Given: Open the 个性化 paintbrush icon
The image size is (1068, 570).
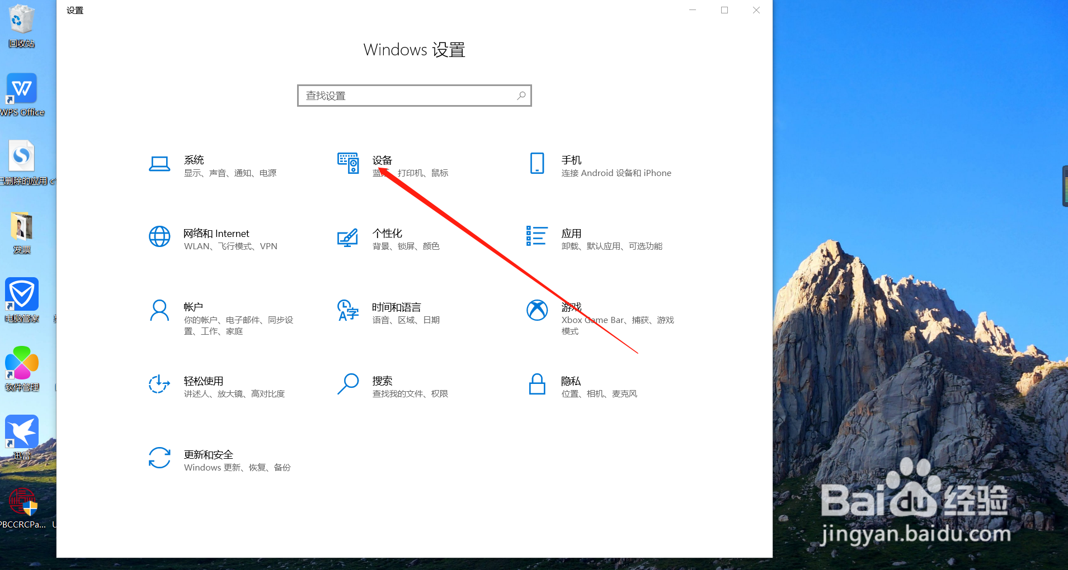Looking at the screenshot, I should coord(348,237).
